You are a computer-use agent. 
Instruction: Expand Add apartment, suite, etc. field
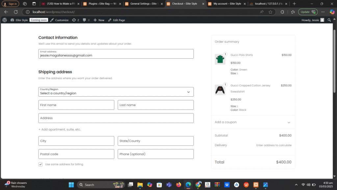click(60, 130)
